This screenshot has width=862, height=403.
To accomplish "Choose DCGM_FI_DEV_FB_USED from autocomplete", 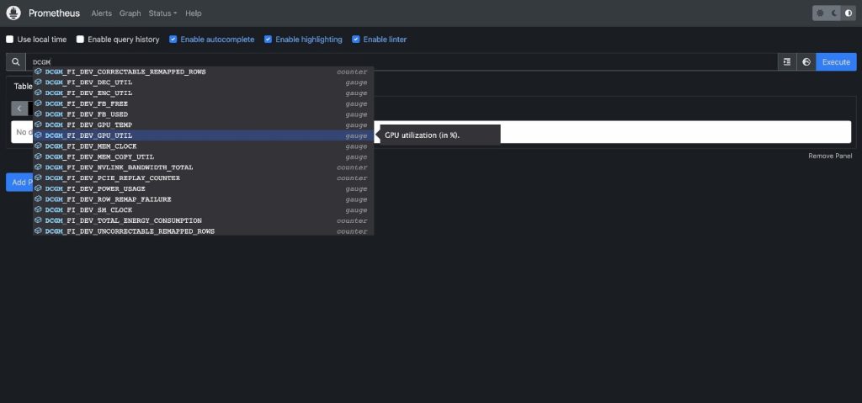I will tap(204, 114).
